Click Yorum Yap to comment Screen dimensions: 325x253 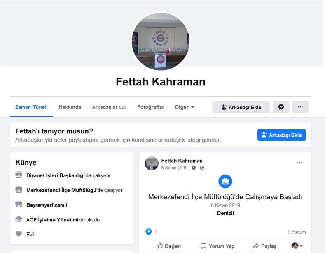[x=217, y=246]
